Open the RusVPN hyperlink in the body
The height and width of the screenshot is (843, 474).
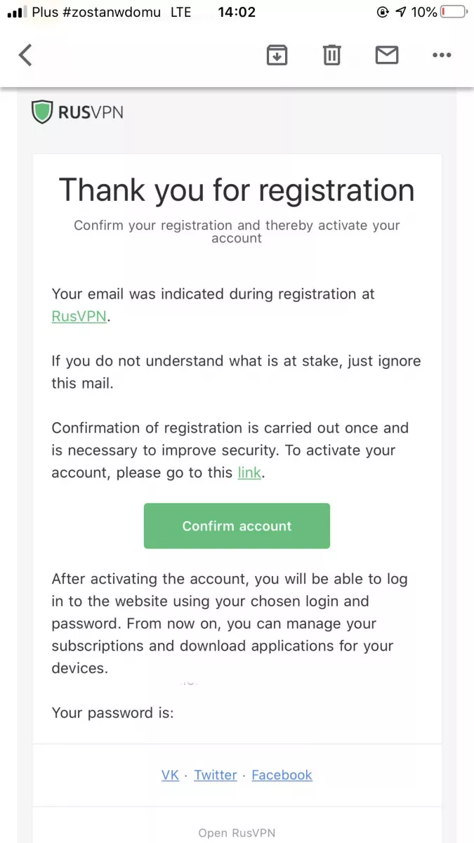pos(79,316)
